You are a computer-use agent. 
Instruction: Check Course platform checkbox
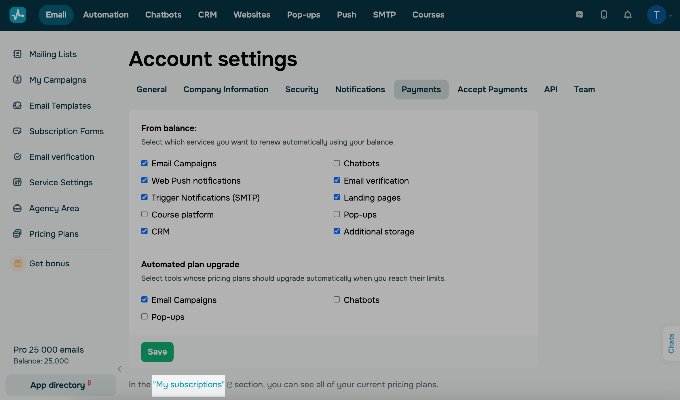[x=145, y=214]
